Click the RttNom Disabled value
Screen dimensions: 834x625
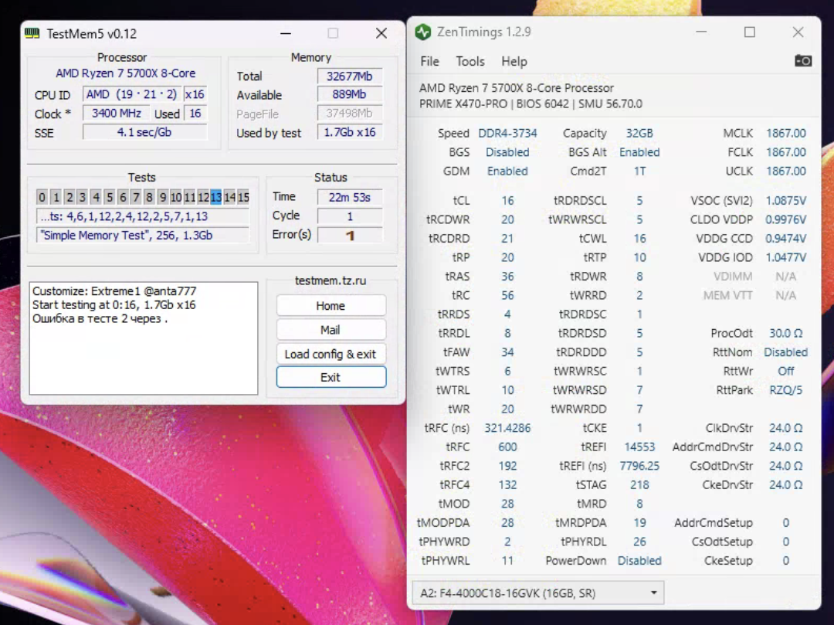(785, 352)
